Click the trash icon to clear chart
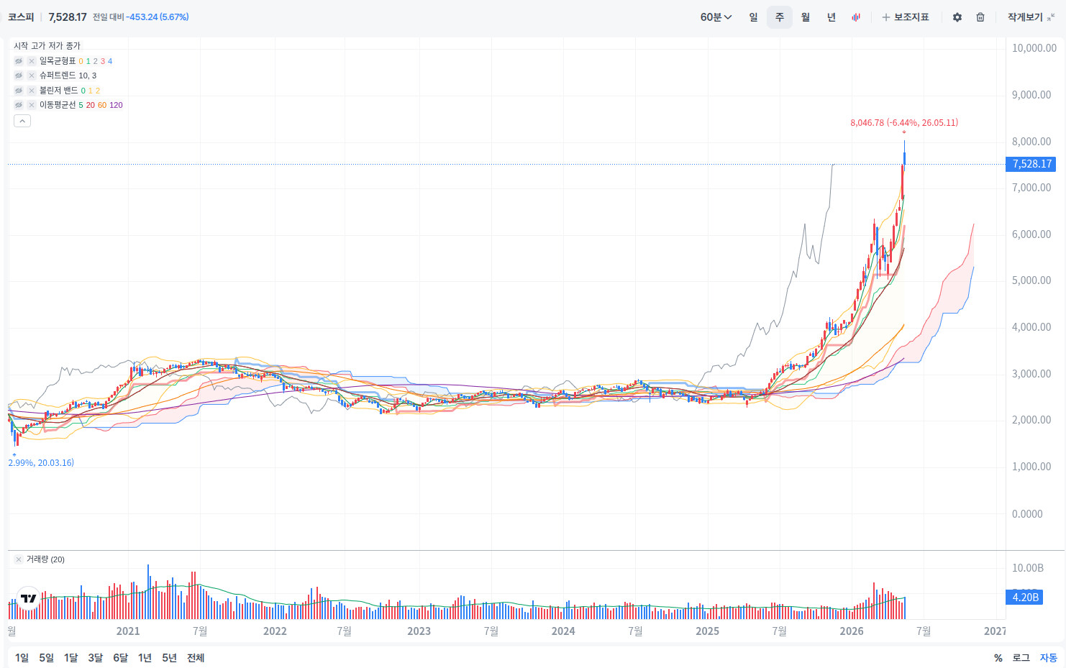This screenshot has width=1066, height=668. pyautogui.click(x=980, y=17)
